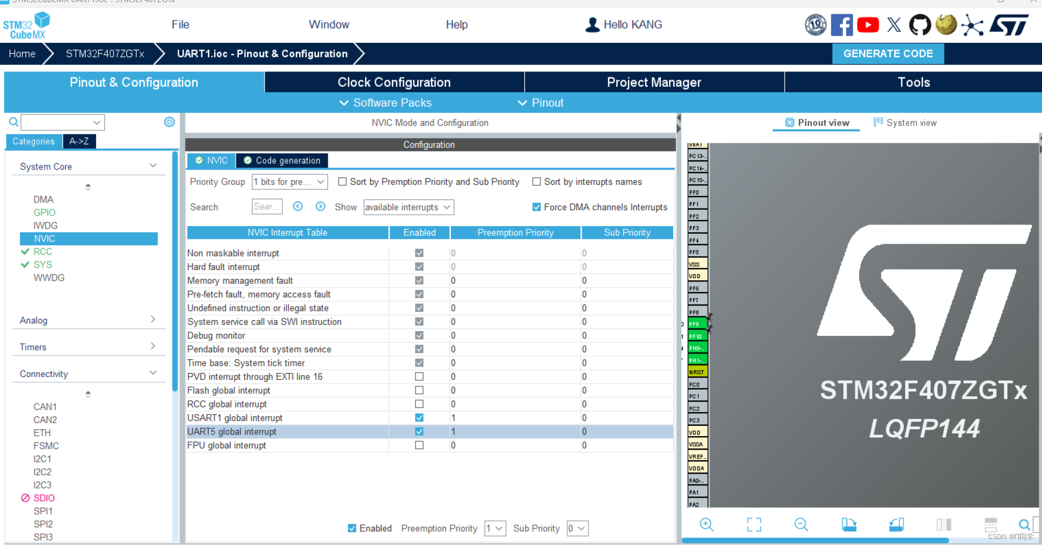Open the Help menu

[x=457, y=25]
